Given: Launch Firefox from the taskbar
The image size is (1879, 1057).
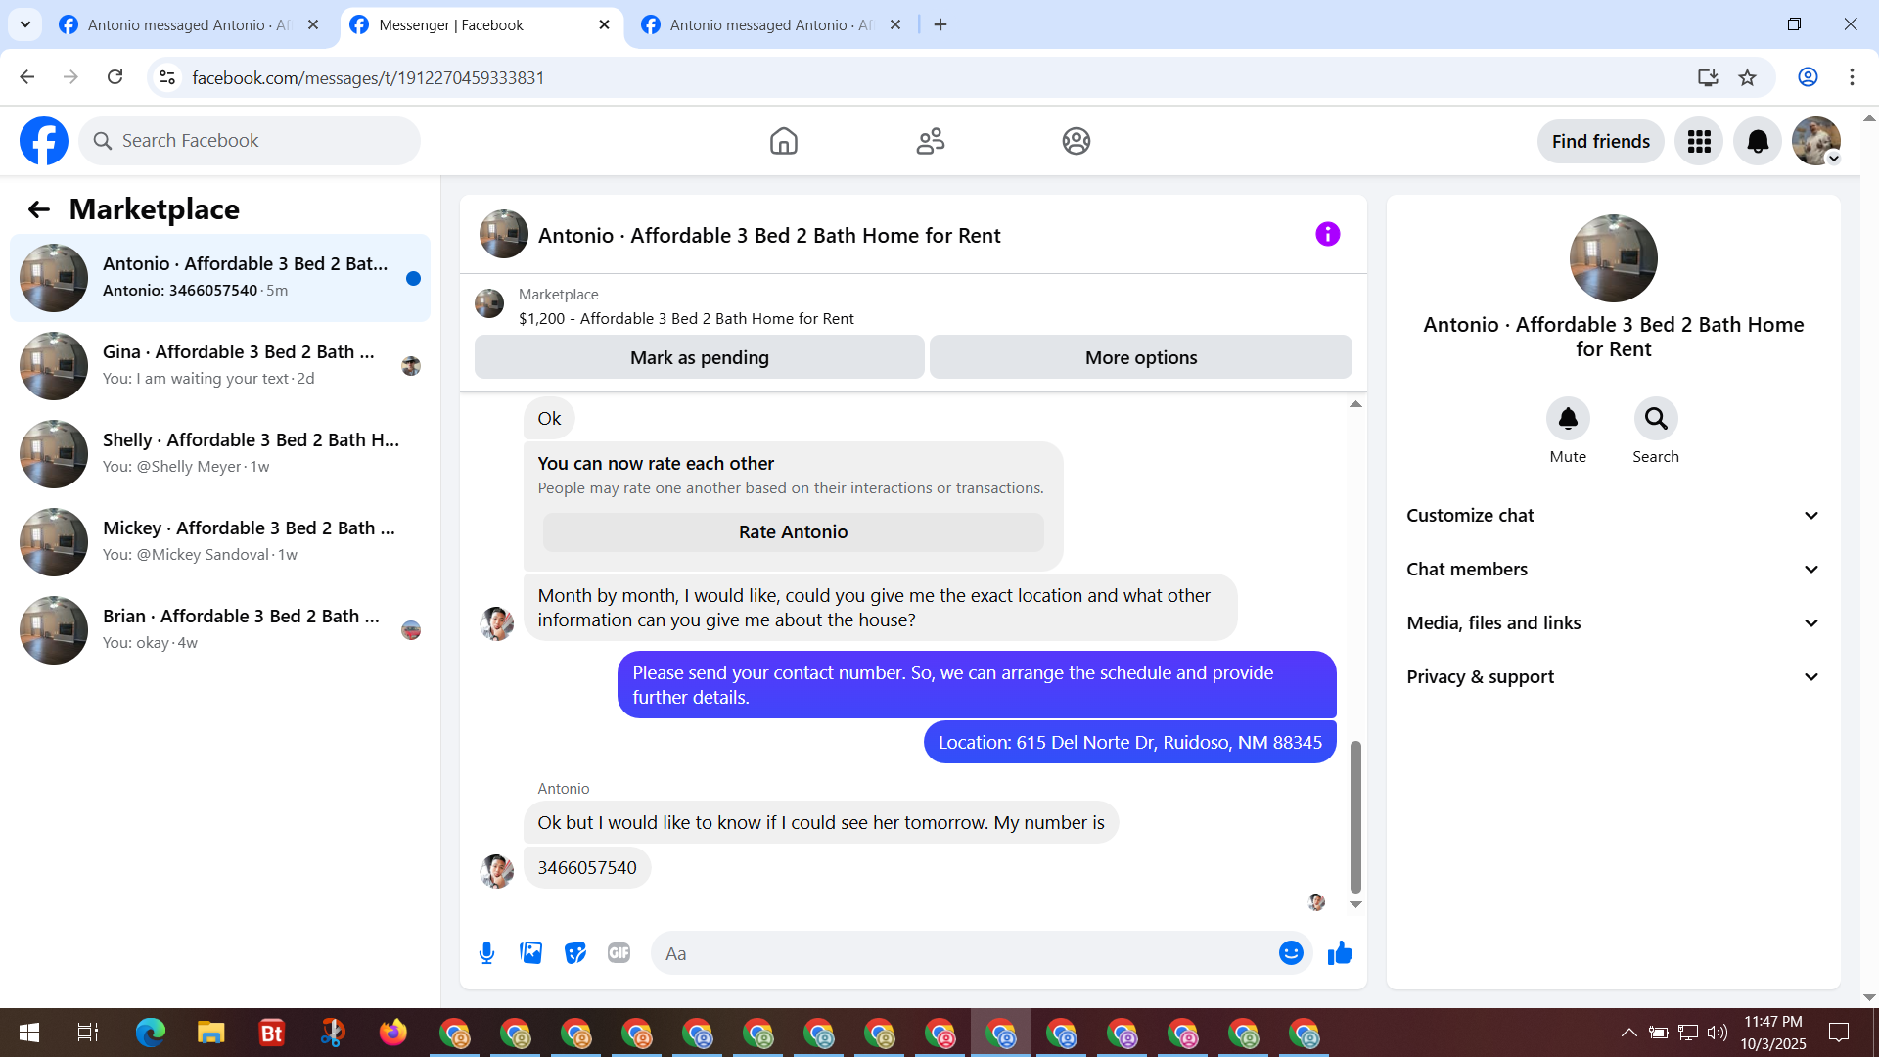Looking at the screenshot, I should [x=393, y=1033].
